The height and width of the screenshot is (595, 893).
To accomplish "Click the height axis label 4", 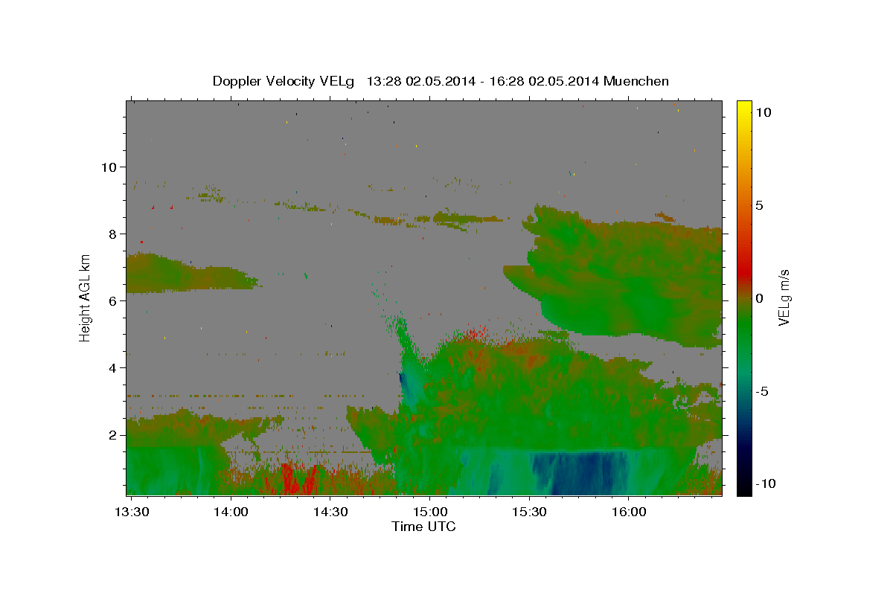I will (112, 367).
